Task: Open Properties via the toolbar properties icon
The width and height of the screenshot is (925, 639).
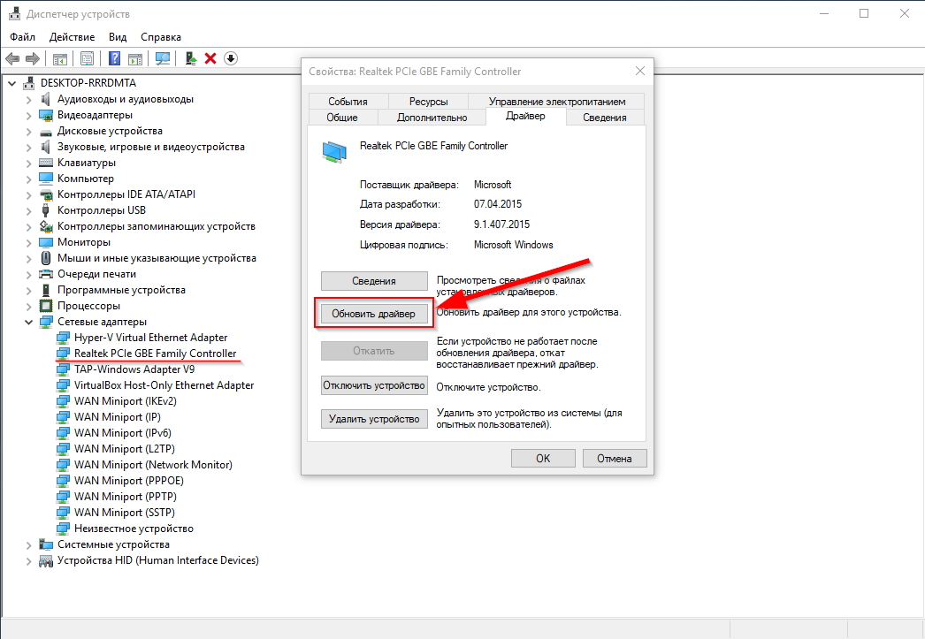Action: pyautogui.click(x=88, y=58)
